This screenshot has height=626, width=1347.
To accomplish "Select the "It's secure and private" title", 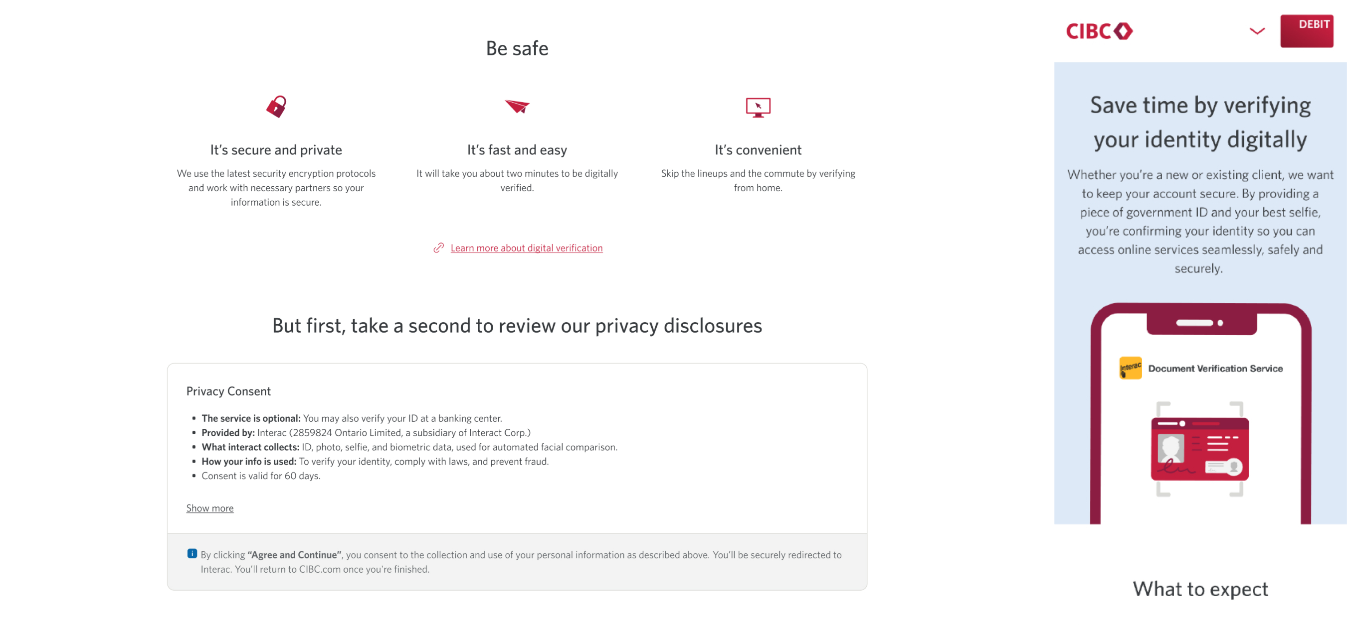I will (x=276, y=150).
